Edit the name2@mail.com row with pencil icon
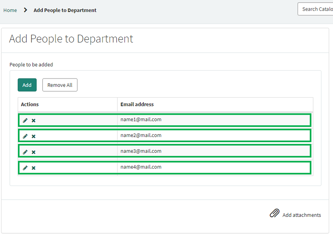 (25, 136)
